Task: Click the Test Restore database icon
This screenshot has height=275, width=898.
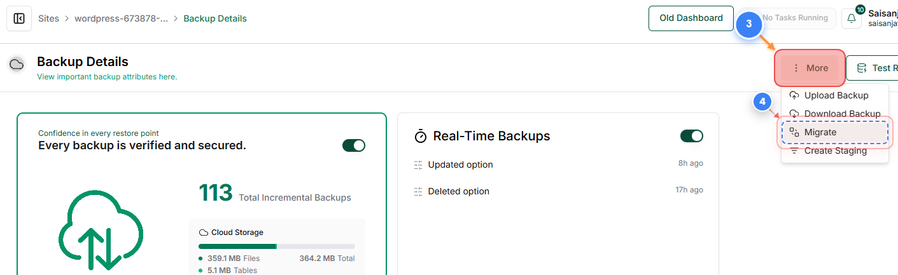Action: (x=862, y=68)
